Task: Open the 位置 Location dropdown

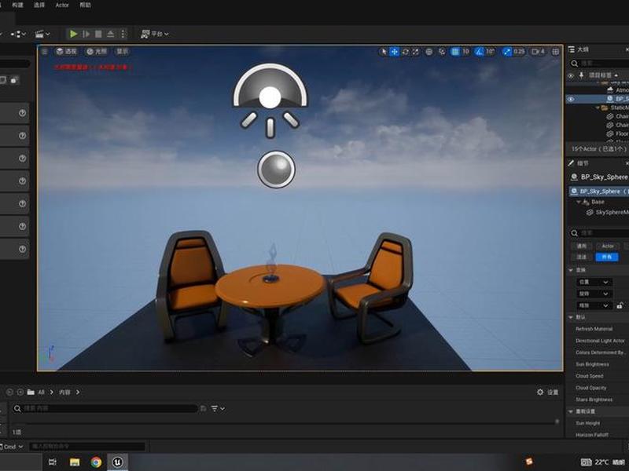Action: [x=594, y=282]
